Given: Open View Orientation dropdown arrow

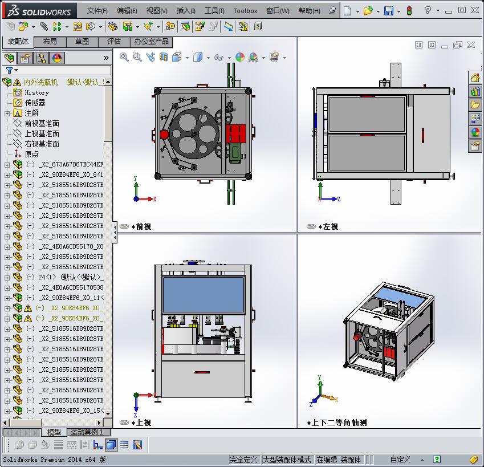Looking at the screenshot, I should point(187,58).
